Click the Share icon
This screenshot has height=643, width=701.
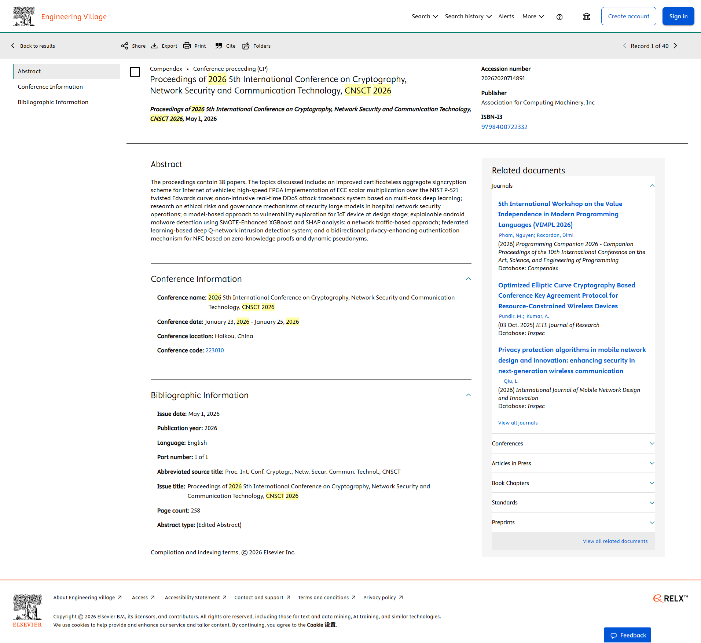coord(125,46)
